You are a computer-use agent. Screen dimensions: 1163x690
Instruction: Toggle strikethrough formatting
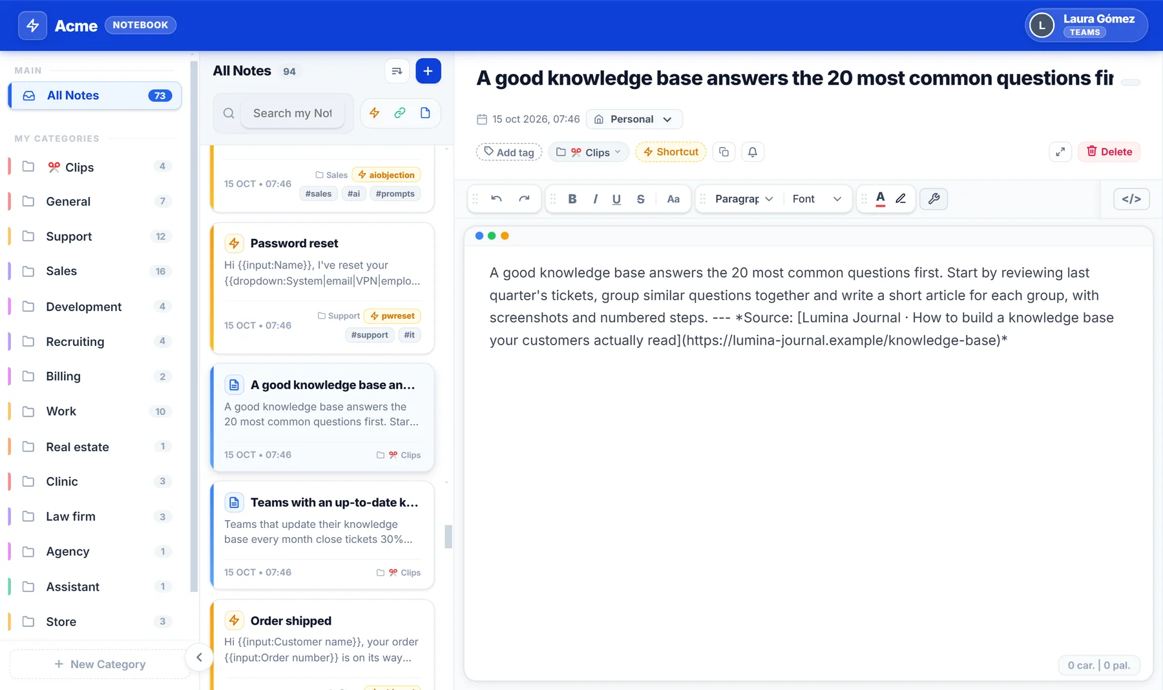coord(640,199)
